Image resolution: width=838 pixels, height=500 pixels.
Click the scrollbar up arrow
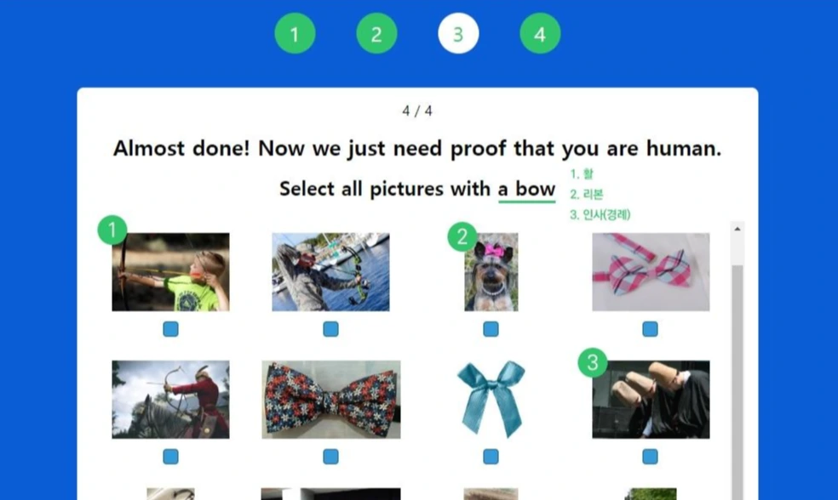[737, 229]
